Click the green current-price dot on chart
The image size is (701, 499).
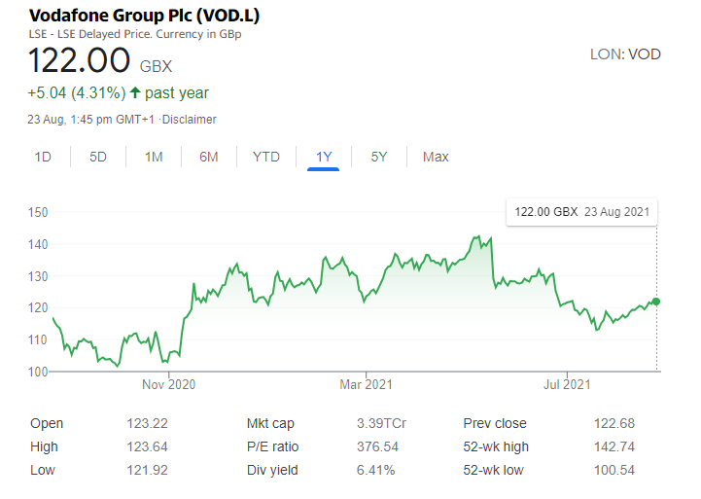tap(656, 302)
